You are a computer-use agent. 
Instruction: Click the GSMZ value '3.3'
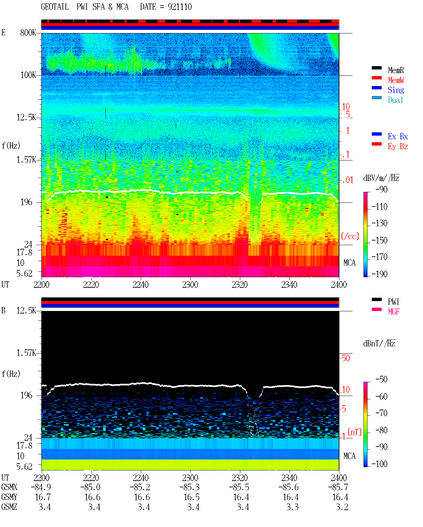coord(293,507)
